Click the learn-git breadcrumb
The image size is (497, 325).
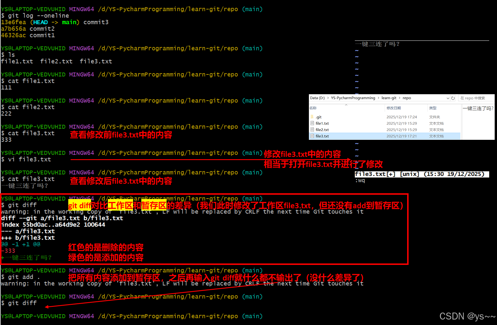point(389,98)
